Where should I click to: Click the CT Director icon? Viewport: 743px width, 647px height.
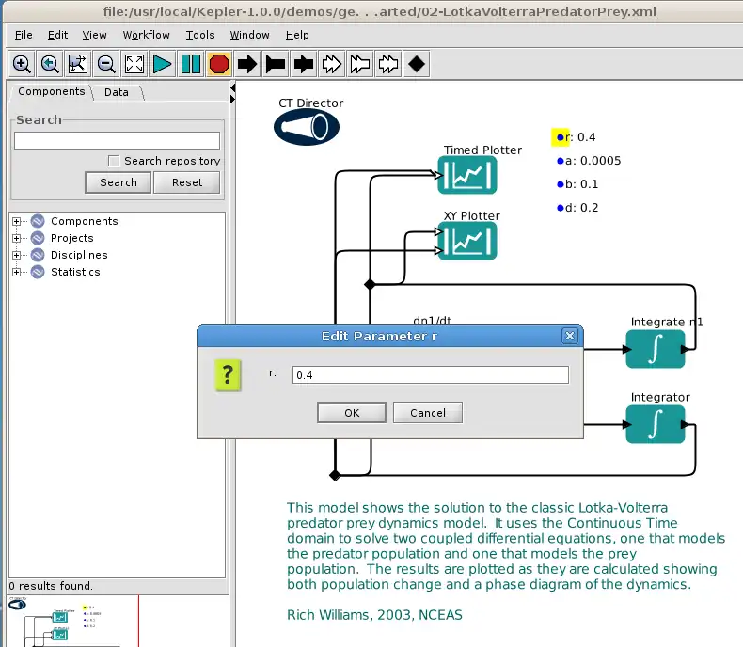[306, 127]
